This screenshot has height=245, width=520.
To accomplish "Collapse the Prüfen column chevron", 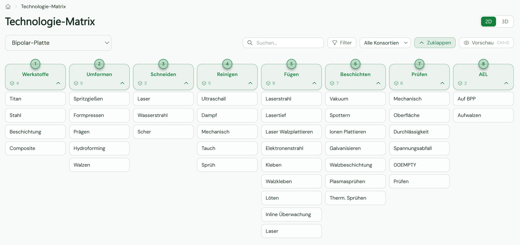I will (442, 83).
